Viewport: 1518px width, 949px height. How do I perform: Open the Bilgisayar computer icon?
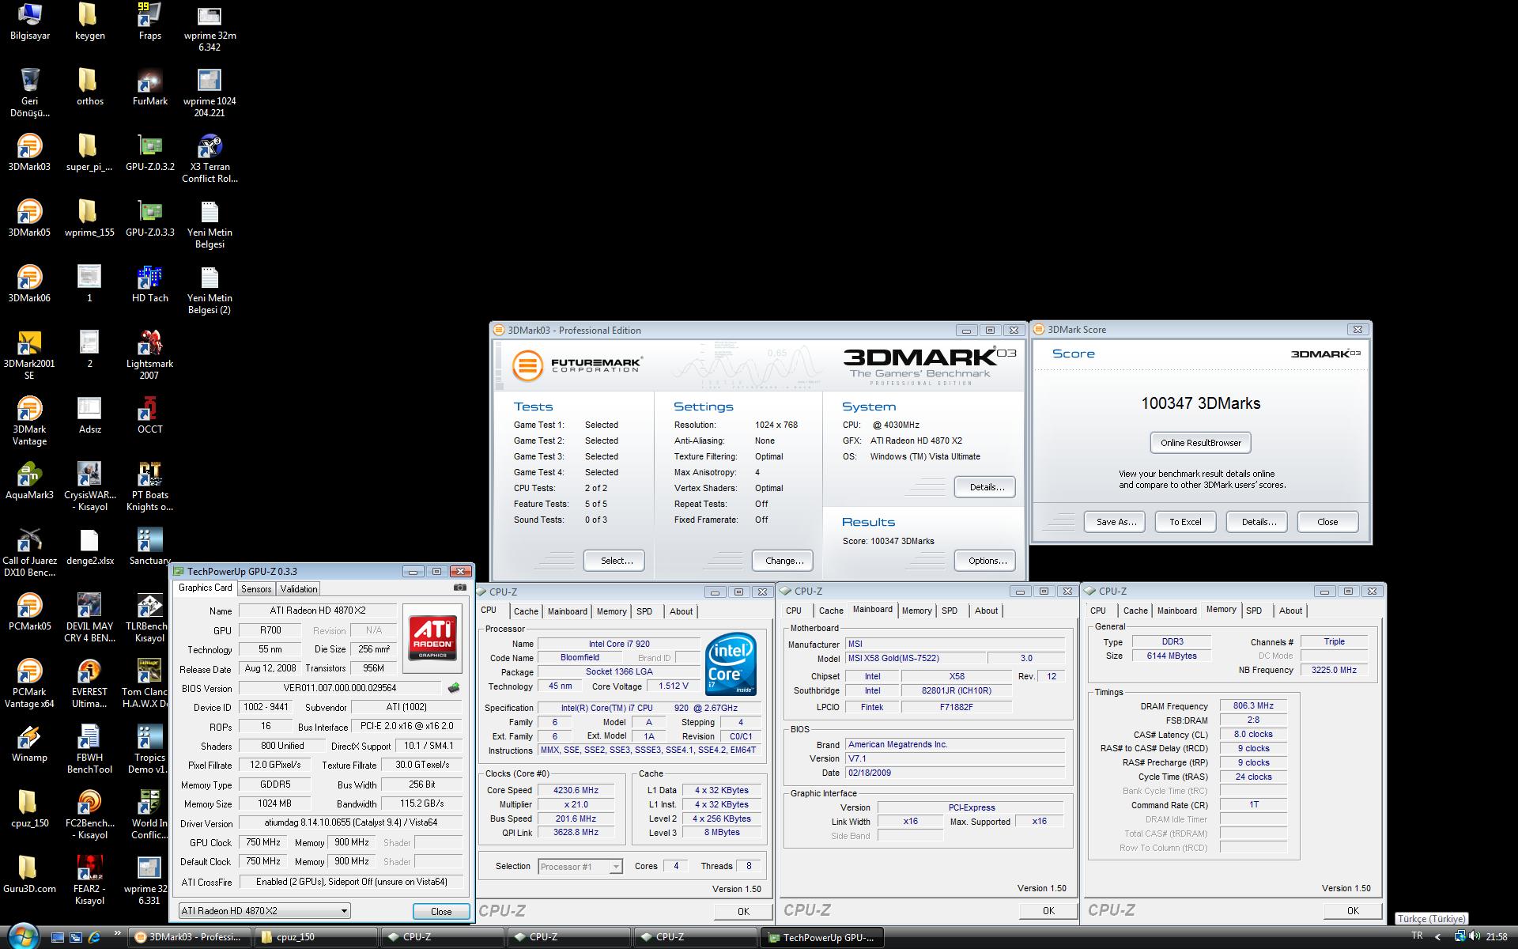(29, 21)
